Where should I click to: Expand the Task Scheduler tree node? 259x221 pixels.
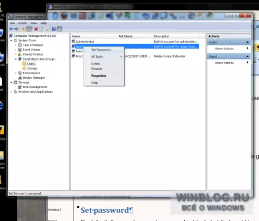tap(16, 45)
